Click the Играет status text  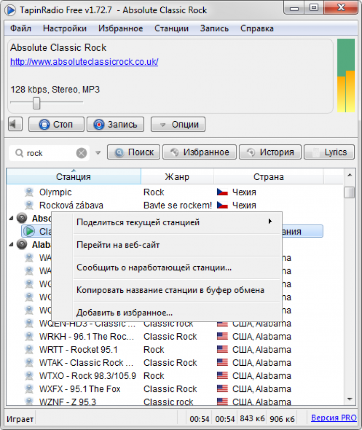coord(20,419)
